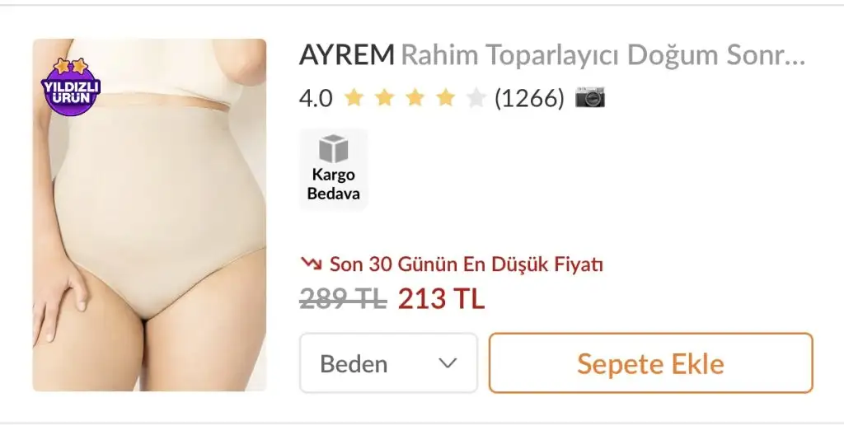Click the second rating star

pyautogui.click(x=384, y=98)
